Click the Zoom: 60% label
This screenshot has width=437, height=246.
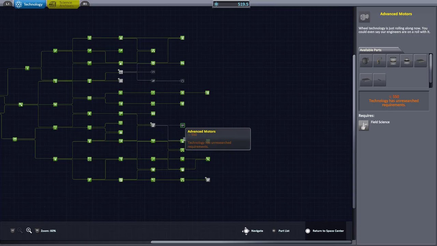click(x=48, y=231)
